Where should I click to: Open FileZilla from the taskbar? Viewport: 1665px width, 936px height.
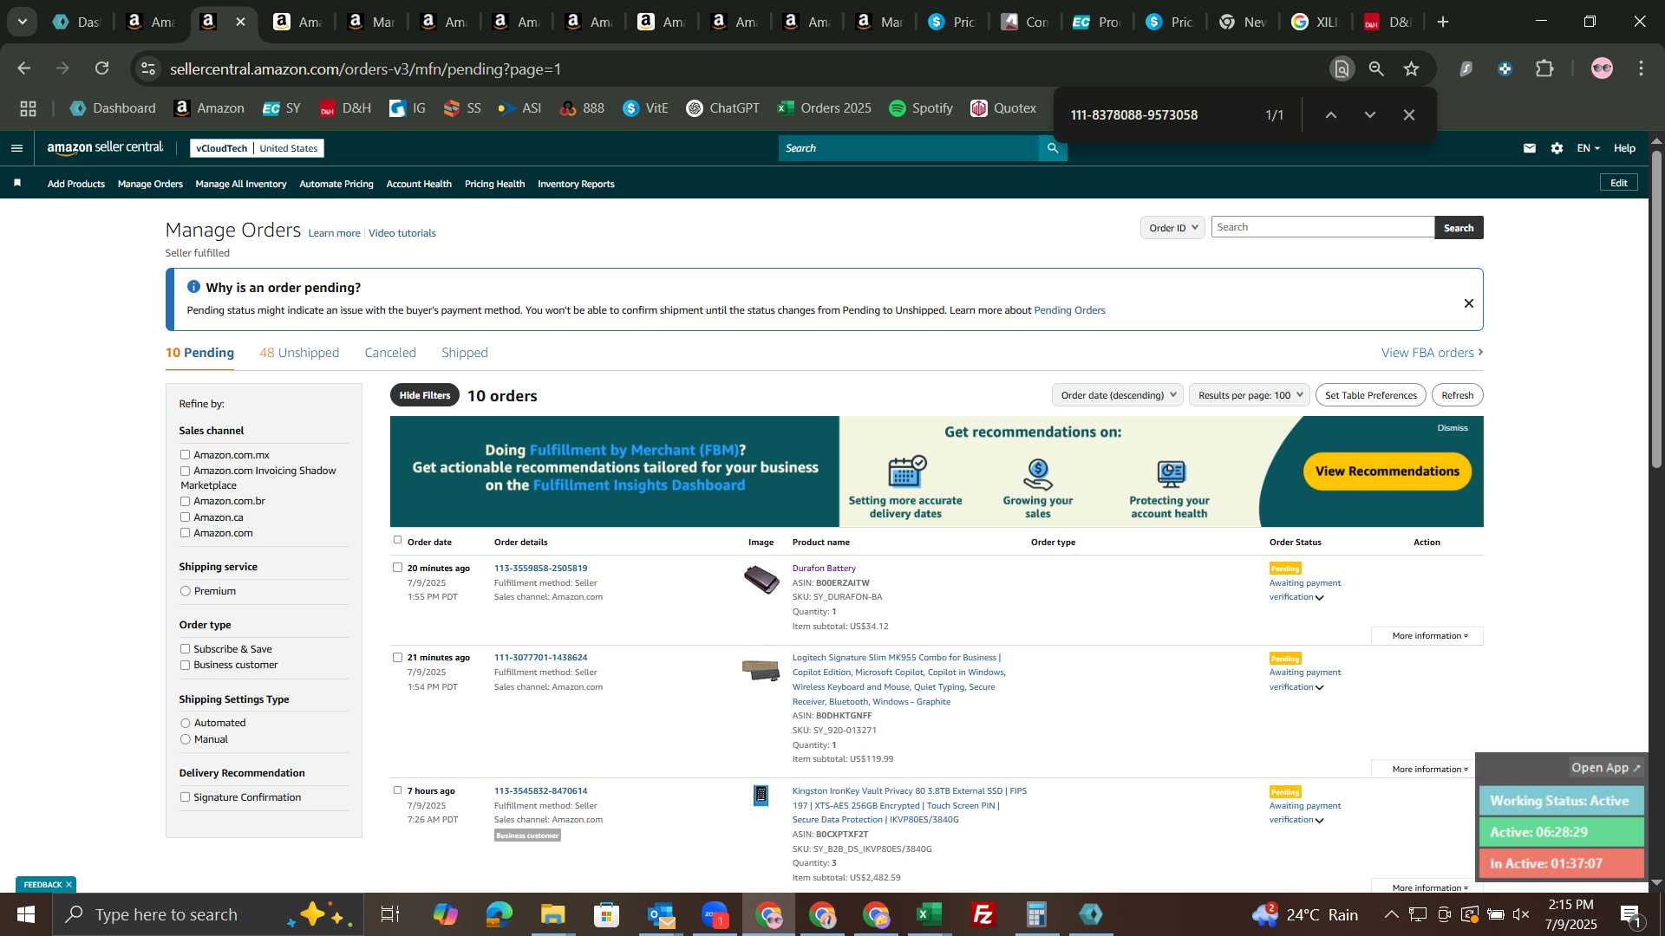[x=983, y=914]
